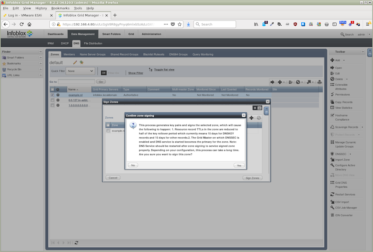Click the Go to input field

pyautogui.click(x=76, y=82)
